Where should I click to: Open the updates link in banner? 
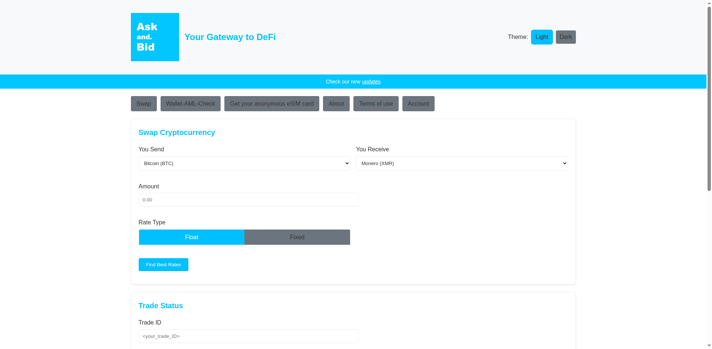point(371,82)
